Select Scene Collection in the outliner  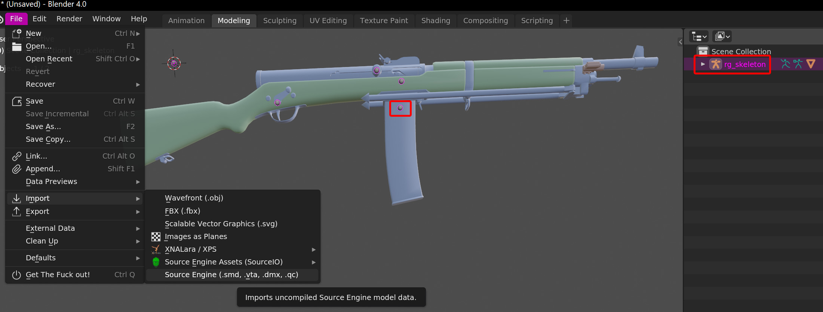point(741,52)
